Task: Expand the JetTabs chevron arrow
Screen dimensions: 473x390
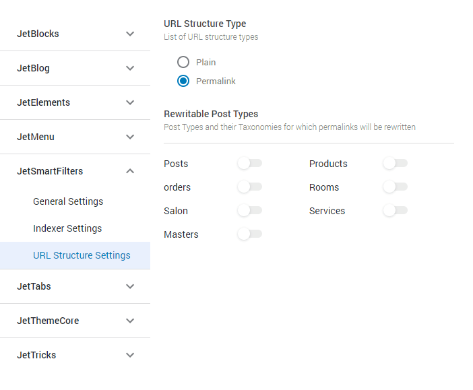Action: click(x=130, y=286)
